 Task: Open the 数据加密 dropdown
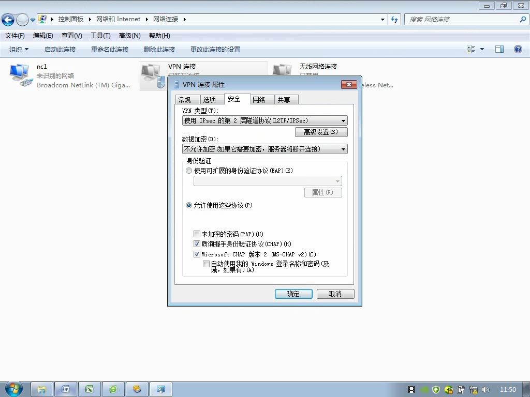(x=264, y=149)
